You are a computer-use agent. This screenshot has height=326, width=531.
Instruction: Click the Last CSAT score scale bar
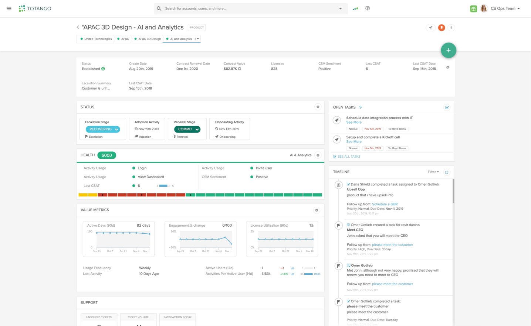[164, 186]
